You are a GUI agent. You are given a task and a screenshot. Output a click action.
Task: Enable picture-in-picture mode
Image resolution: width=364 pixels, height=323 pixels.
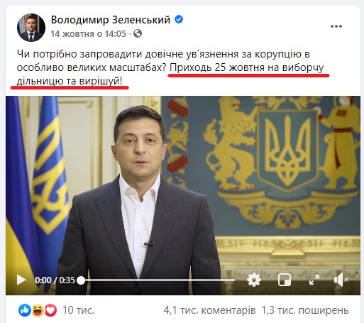pos(285,280)
